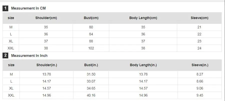225x101 pixels.
Task: Click the bust value 33.07
Action: click(x=91, y=81)
